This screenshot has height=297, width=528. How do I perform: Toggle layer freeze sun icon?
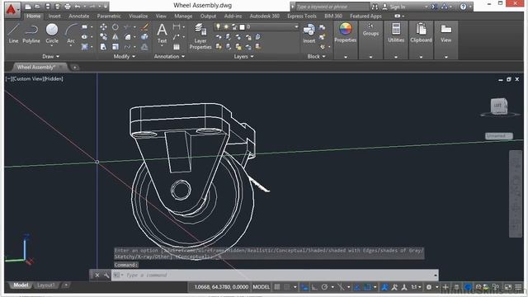coord(226,27)
